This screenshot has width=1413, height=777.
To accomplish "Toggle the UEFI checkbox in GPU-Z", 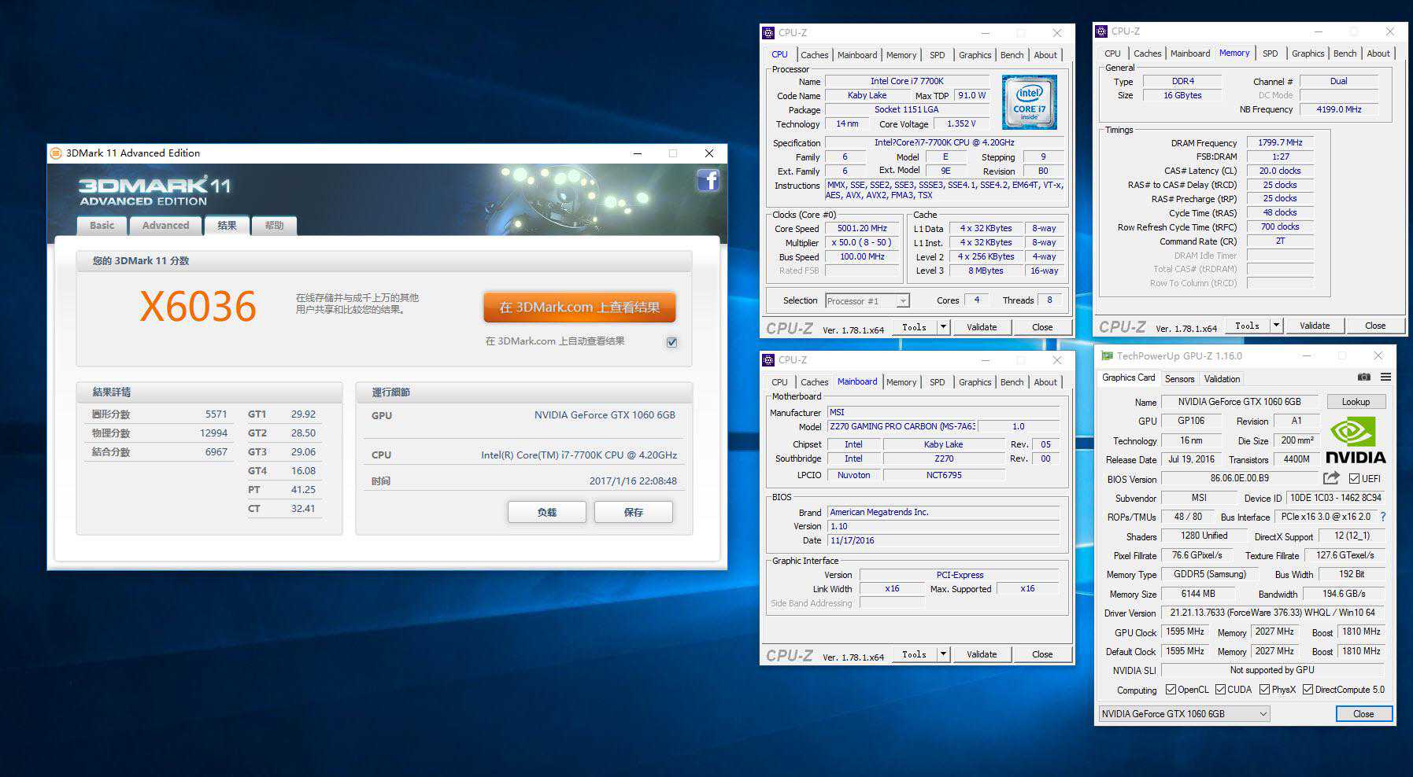I will [x=1354, y=478].
